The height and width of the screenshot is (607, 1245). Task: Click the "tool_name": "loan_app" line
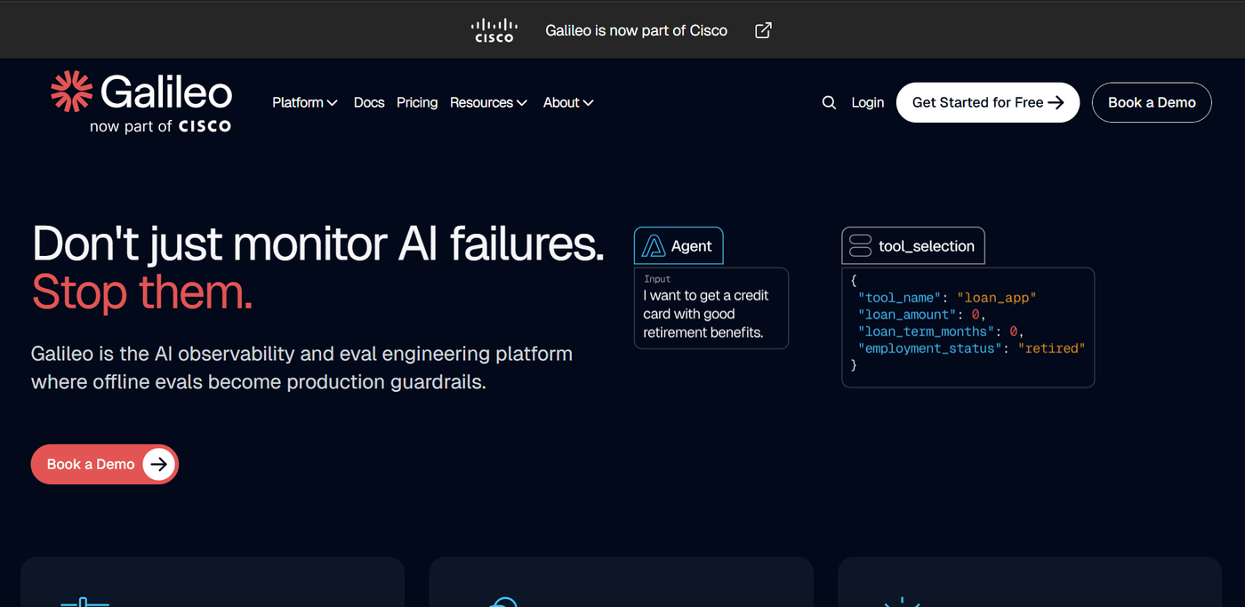pos(948,298)
